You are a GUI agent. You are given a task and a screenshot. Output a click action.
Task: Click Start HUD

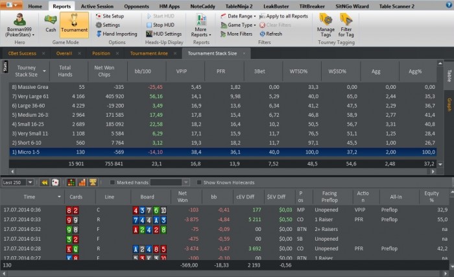(160, 16)
